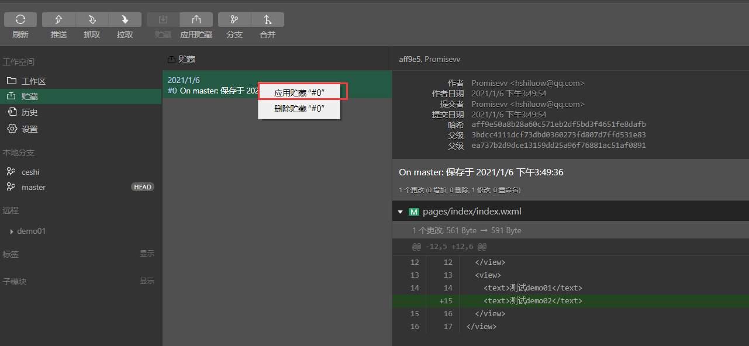Click the diff line with 测试demo01
The width and height of the screenshot is (749, 346).
click(571, 288)
